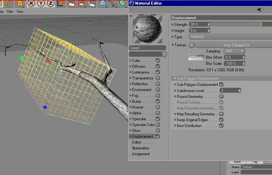Enable the Glow channel checkbox
The width and height of the screenshot is (272, 175).
click(x=158, y=131)
